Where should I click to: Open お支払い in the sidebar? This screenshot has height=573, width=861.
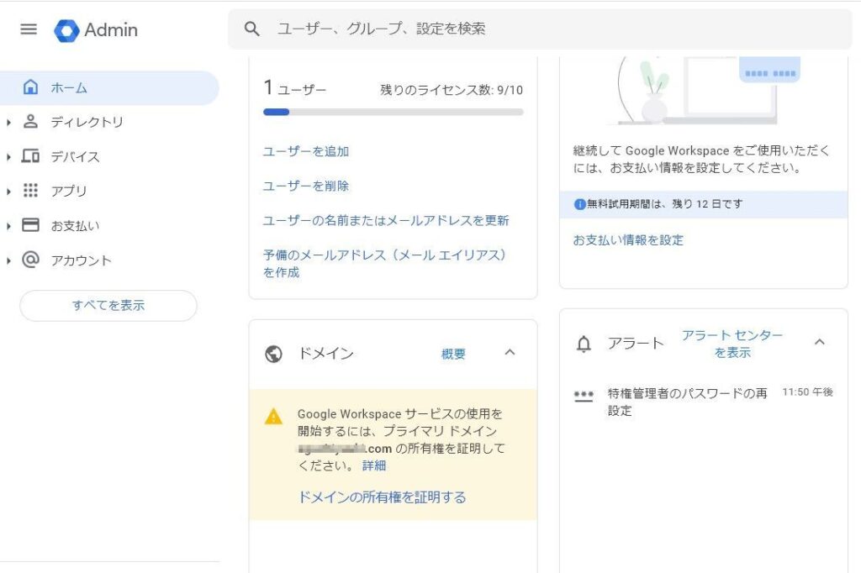[x=75, y=225]
